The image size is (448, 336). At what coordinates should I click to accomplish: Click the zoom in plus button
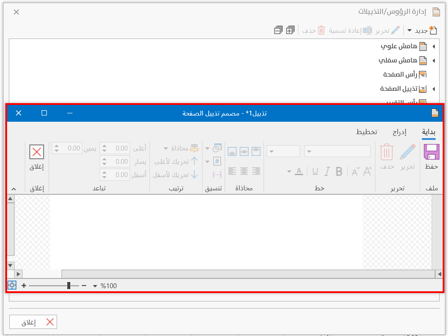coord(24,286)
